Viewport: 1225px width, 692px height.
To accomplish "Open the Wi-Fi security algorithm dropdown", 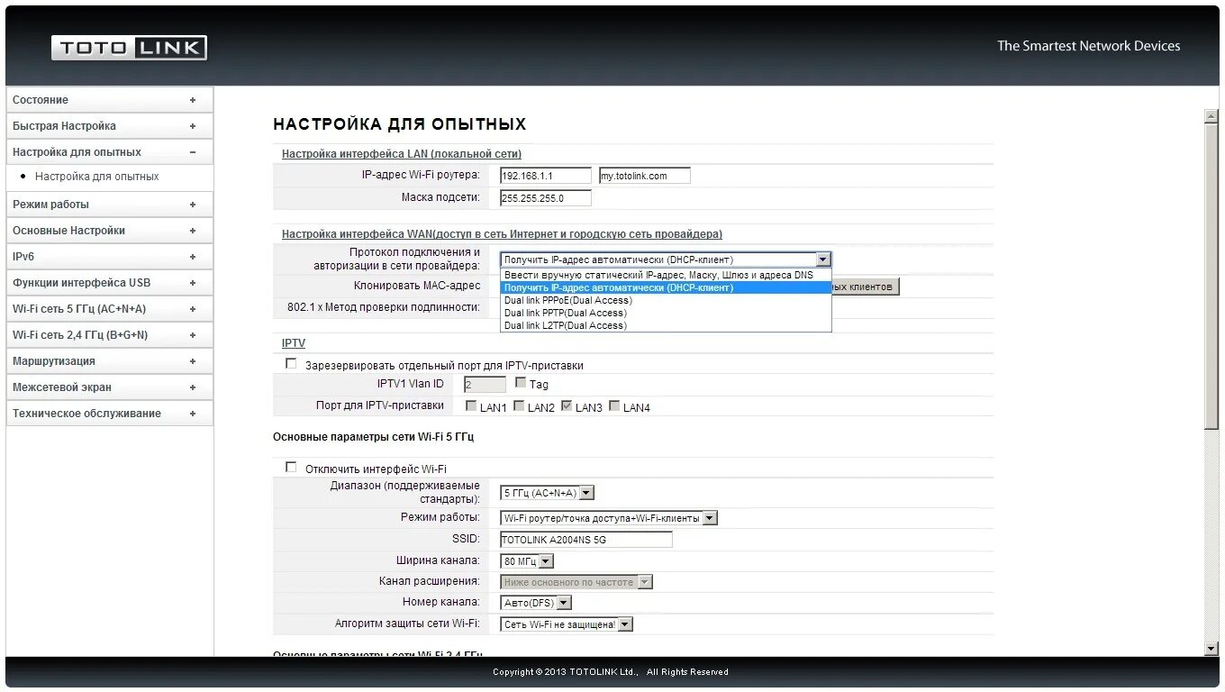I will pyautogui.click(x=567, y=624).
